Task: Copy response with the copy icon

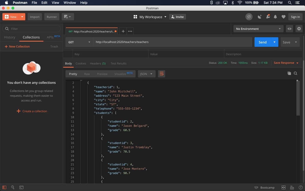Action: coord(289,73)
